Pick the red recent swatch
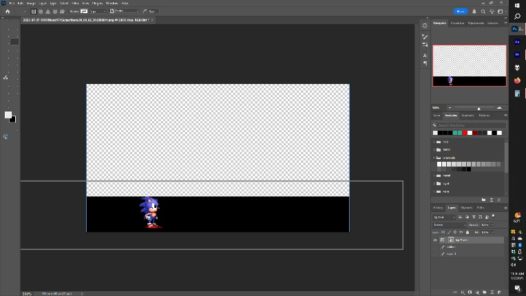Screen dimensions: 526x296 coord(465,133)
